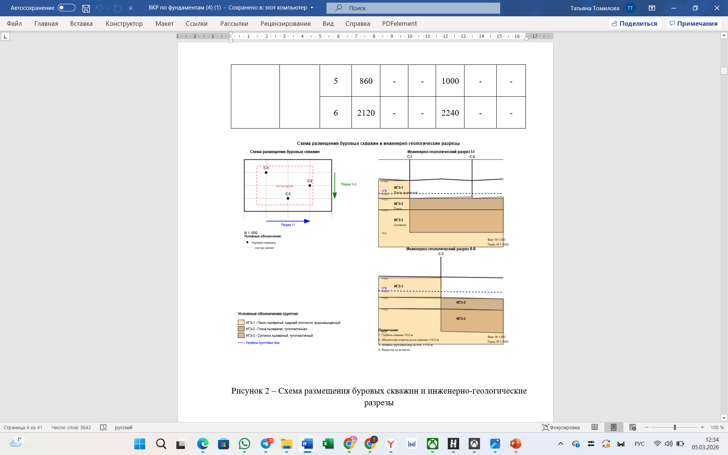Switch to the Рецензирование tab
Image resolution: width=728 pixels, height=455 pixels.
point(286,24)
